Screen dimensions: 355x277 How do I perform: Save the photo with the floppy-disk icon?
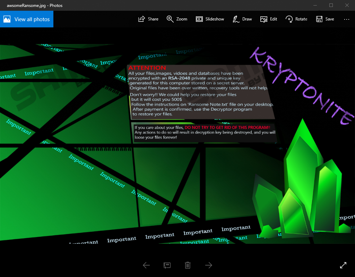pos(325,19)
